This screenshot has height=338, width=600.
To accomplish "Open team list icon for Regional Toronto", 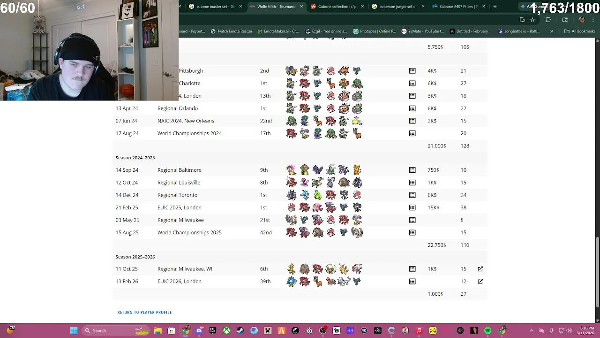I will pyautogui.click(x=412, y=195).
